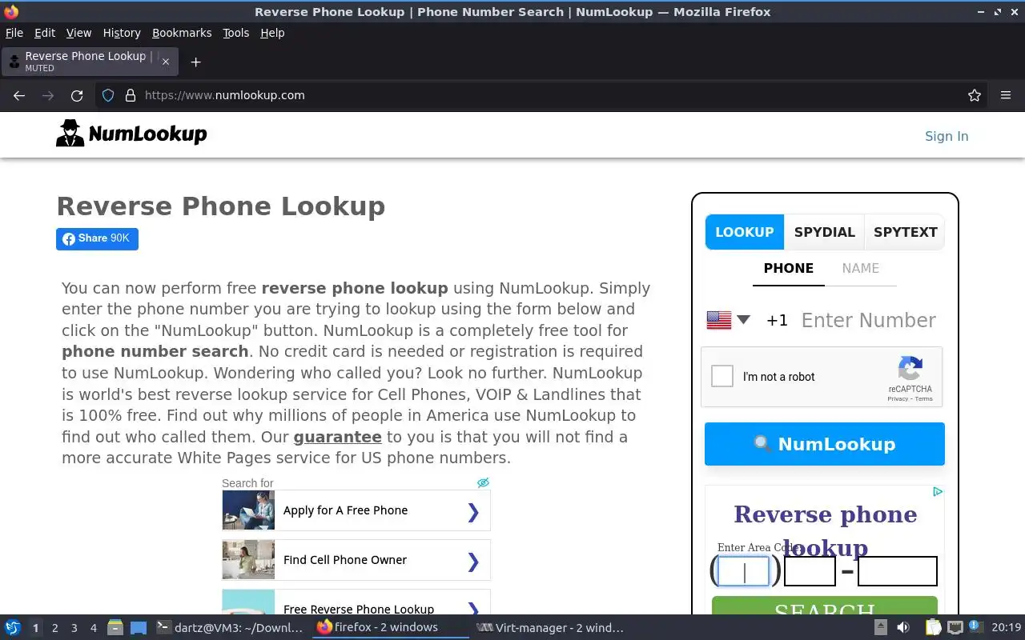The height and width of the screenshot is (640, 1025).
Task: Open the History menu
Action: 122,33
